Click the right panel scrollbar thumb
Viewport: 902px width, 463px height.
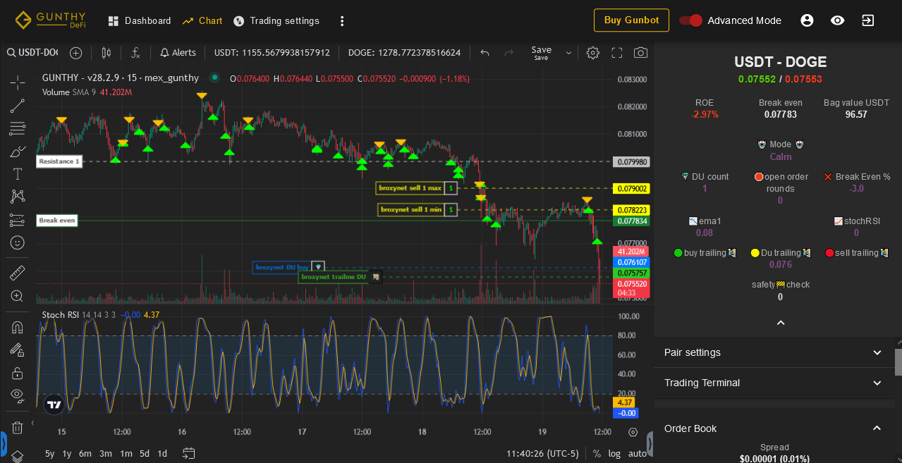tap(898, 362)
